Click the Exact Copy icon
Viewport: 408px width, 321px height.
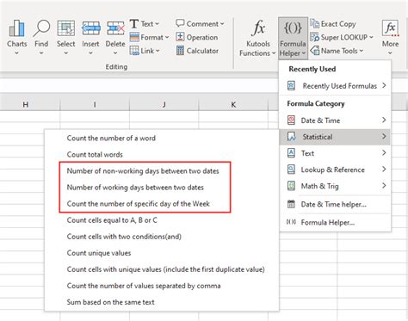(315, 24)
